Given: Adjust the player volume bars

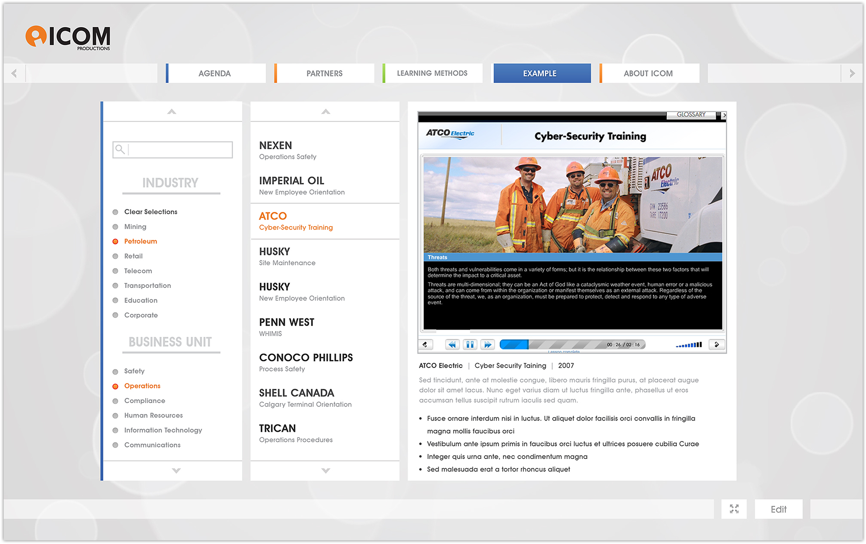Looking at the screenshot, I should coord(689,345).
